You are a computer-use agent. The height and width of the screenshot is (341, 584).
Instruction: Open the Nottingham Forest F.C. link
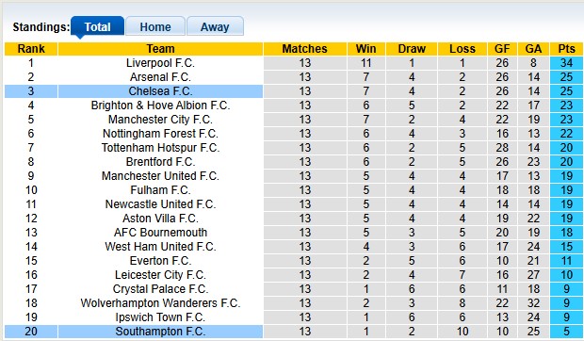click(160, 134)
